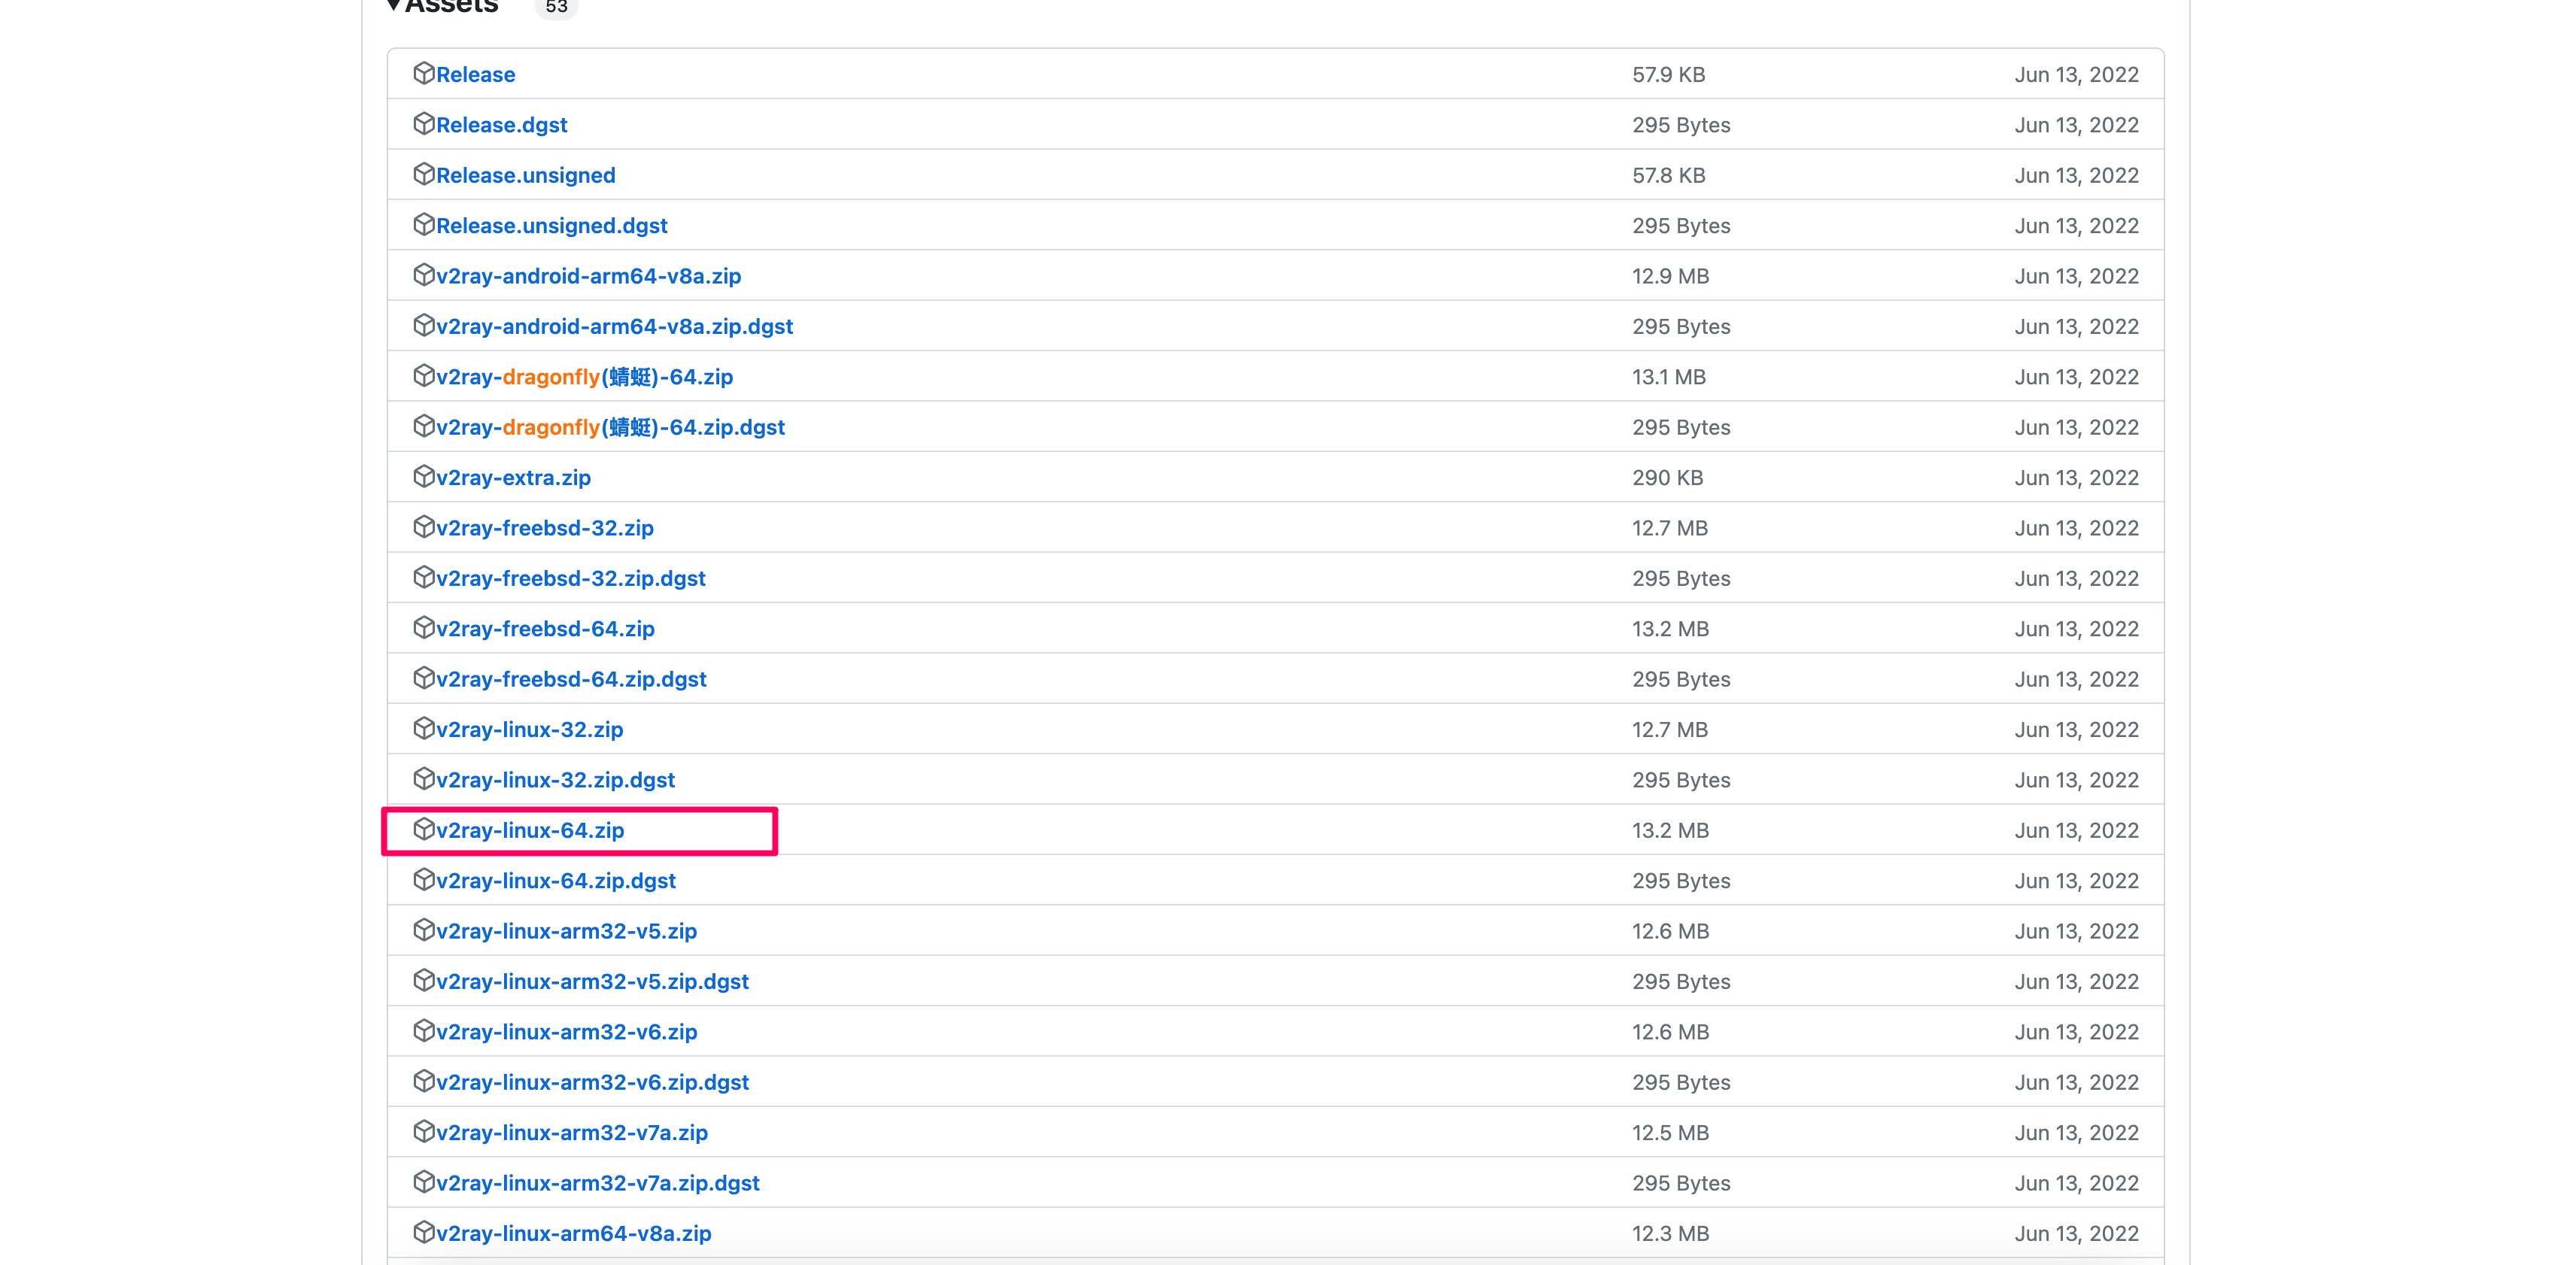
Task: Click 12.3 MB size of linux-arm64-v8a zip
Action: point(1670,1234)
